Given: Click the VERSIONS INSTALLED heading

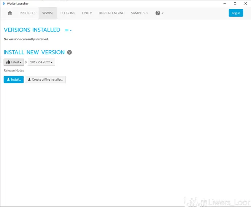Looking at the screenshot, I should pos(32,30).
